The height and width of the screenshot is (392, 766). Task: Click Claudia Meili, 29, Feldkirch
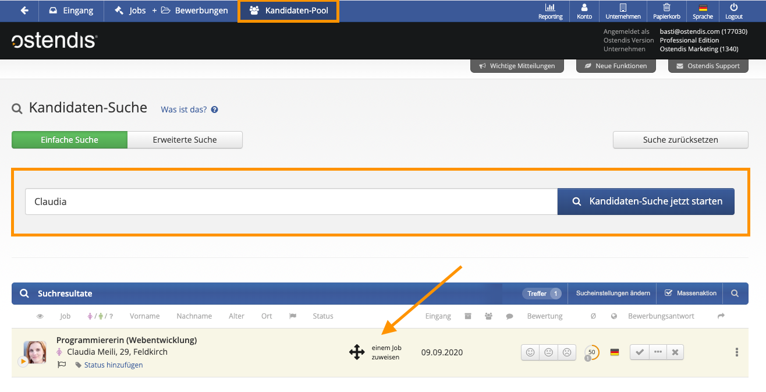pos(117,352)
